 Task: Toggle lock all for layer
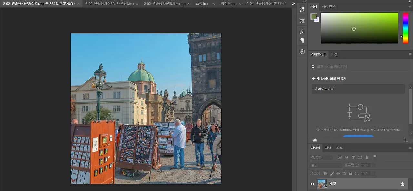350,173
